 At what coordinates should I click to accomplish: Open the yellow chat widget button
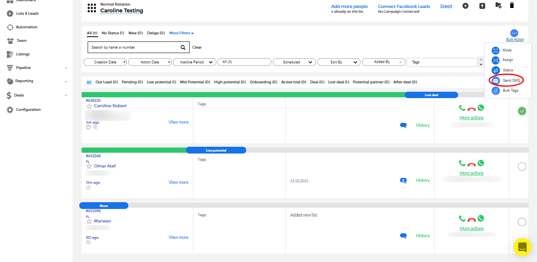coord(523,247)
